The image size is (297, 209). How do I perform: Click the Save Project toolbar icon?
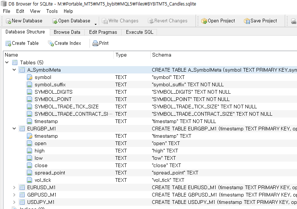pos(247,21)
